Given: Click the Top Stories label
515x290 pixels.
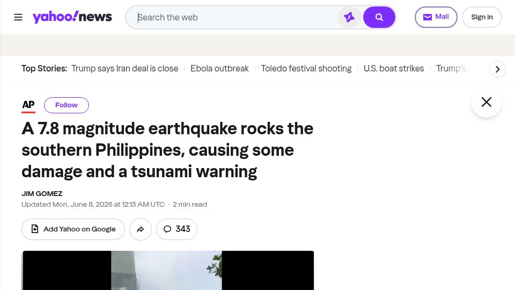Looking at the screenshot, I should (44, 68).
